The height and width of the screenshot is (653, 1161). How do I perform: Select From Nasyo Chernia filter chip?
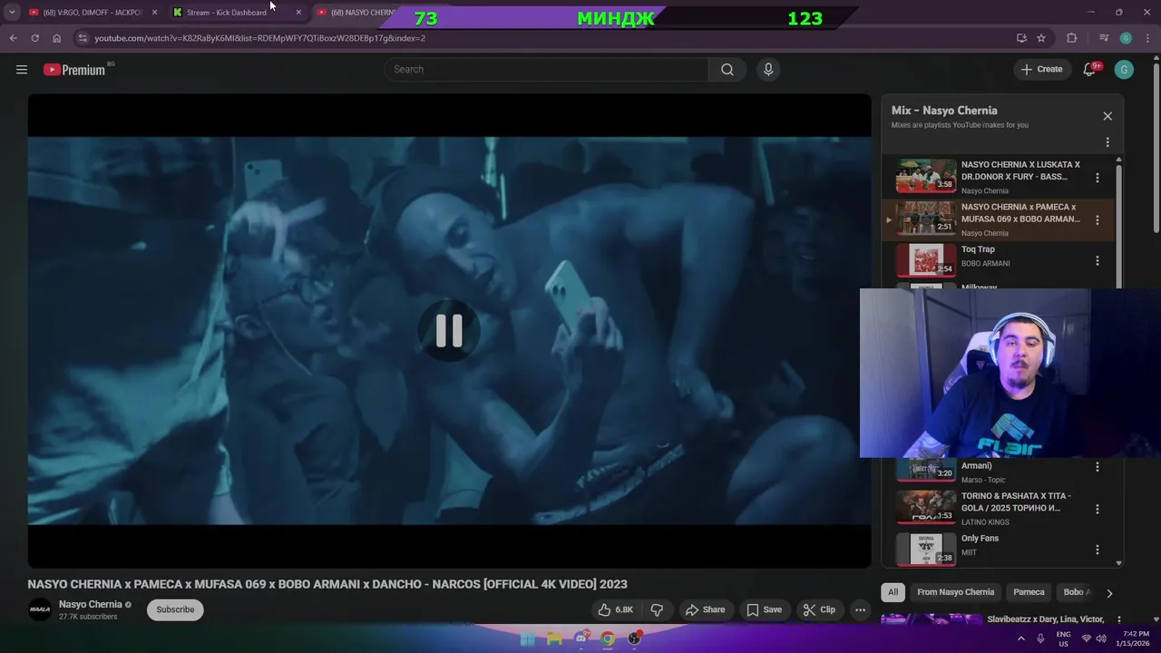point(955,592)
